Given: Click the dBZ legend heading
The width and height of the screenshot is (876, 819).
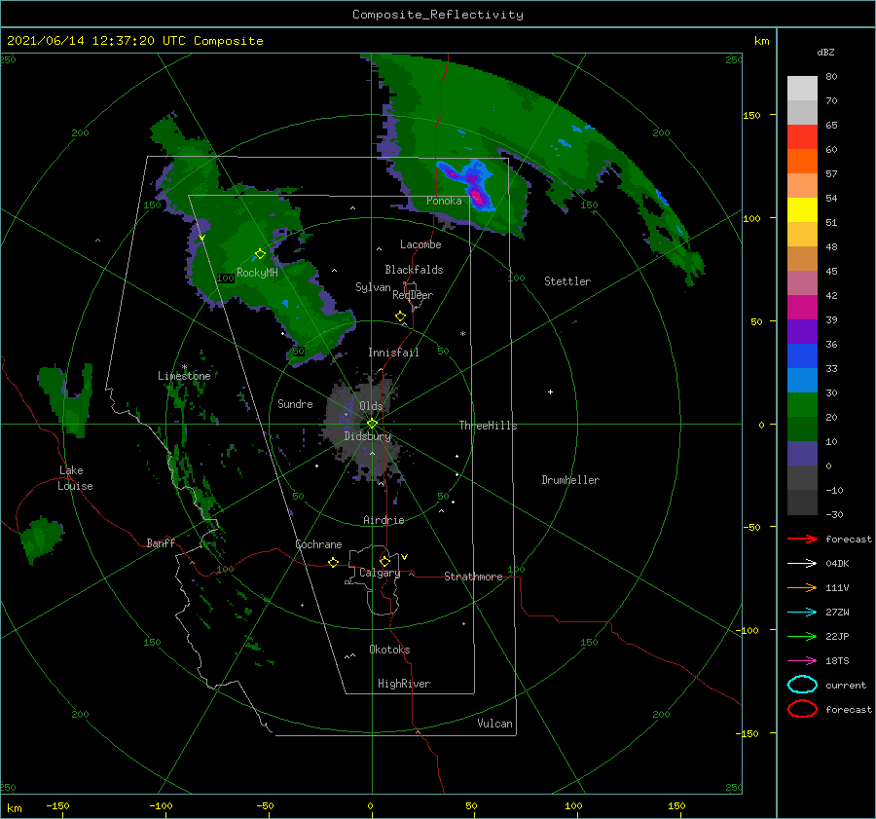Looking at the screenshot, I should point(825,52).
